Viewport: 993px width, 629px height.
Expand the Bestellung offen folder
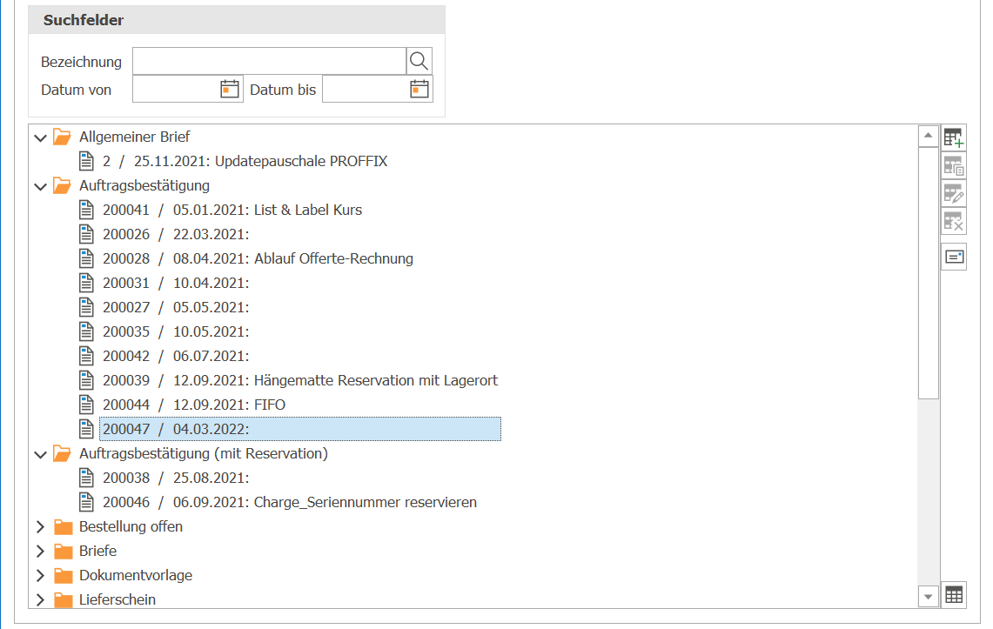41,527
